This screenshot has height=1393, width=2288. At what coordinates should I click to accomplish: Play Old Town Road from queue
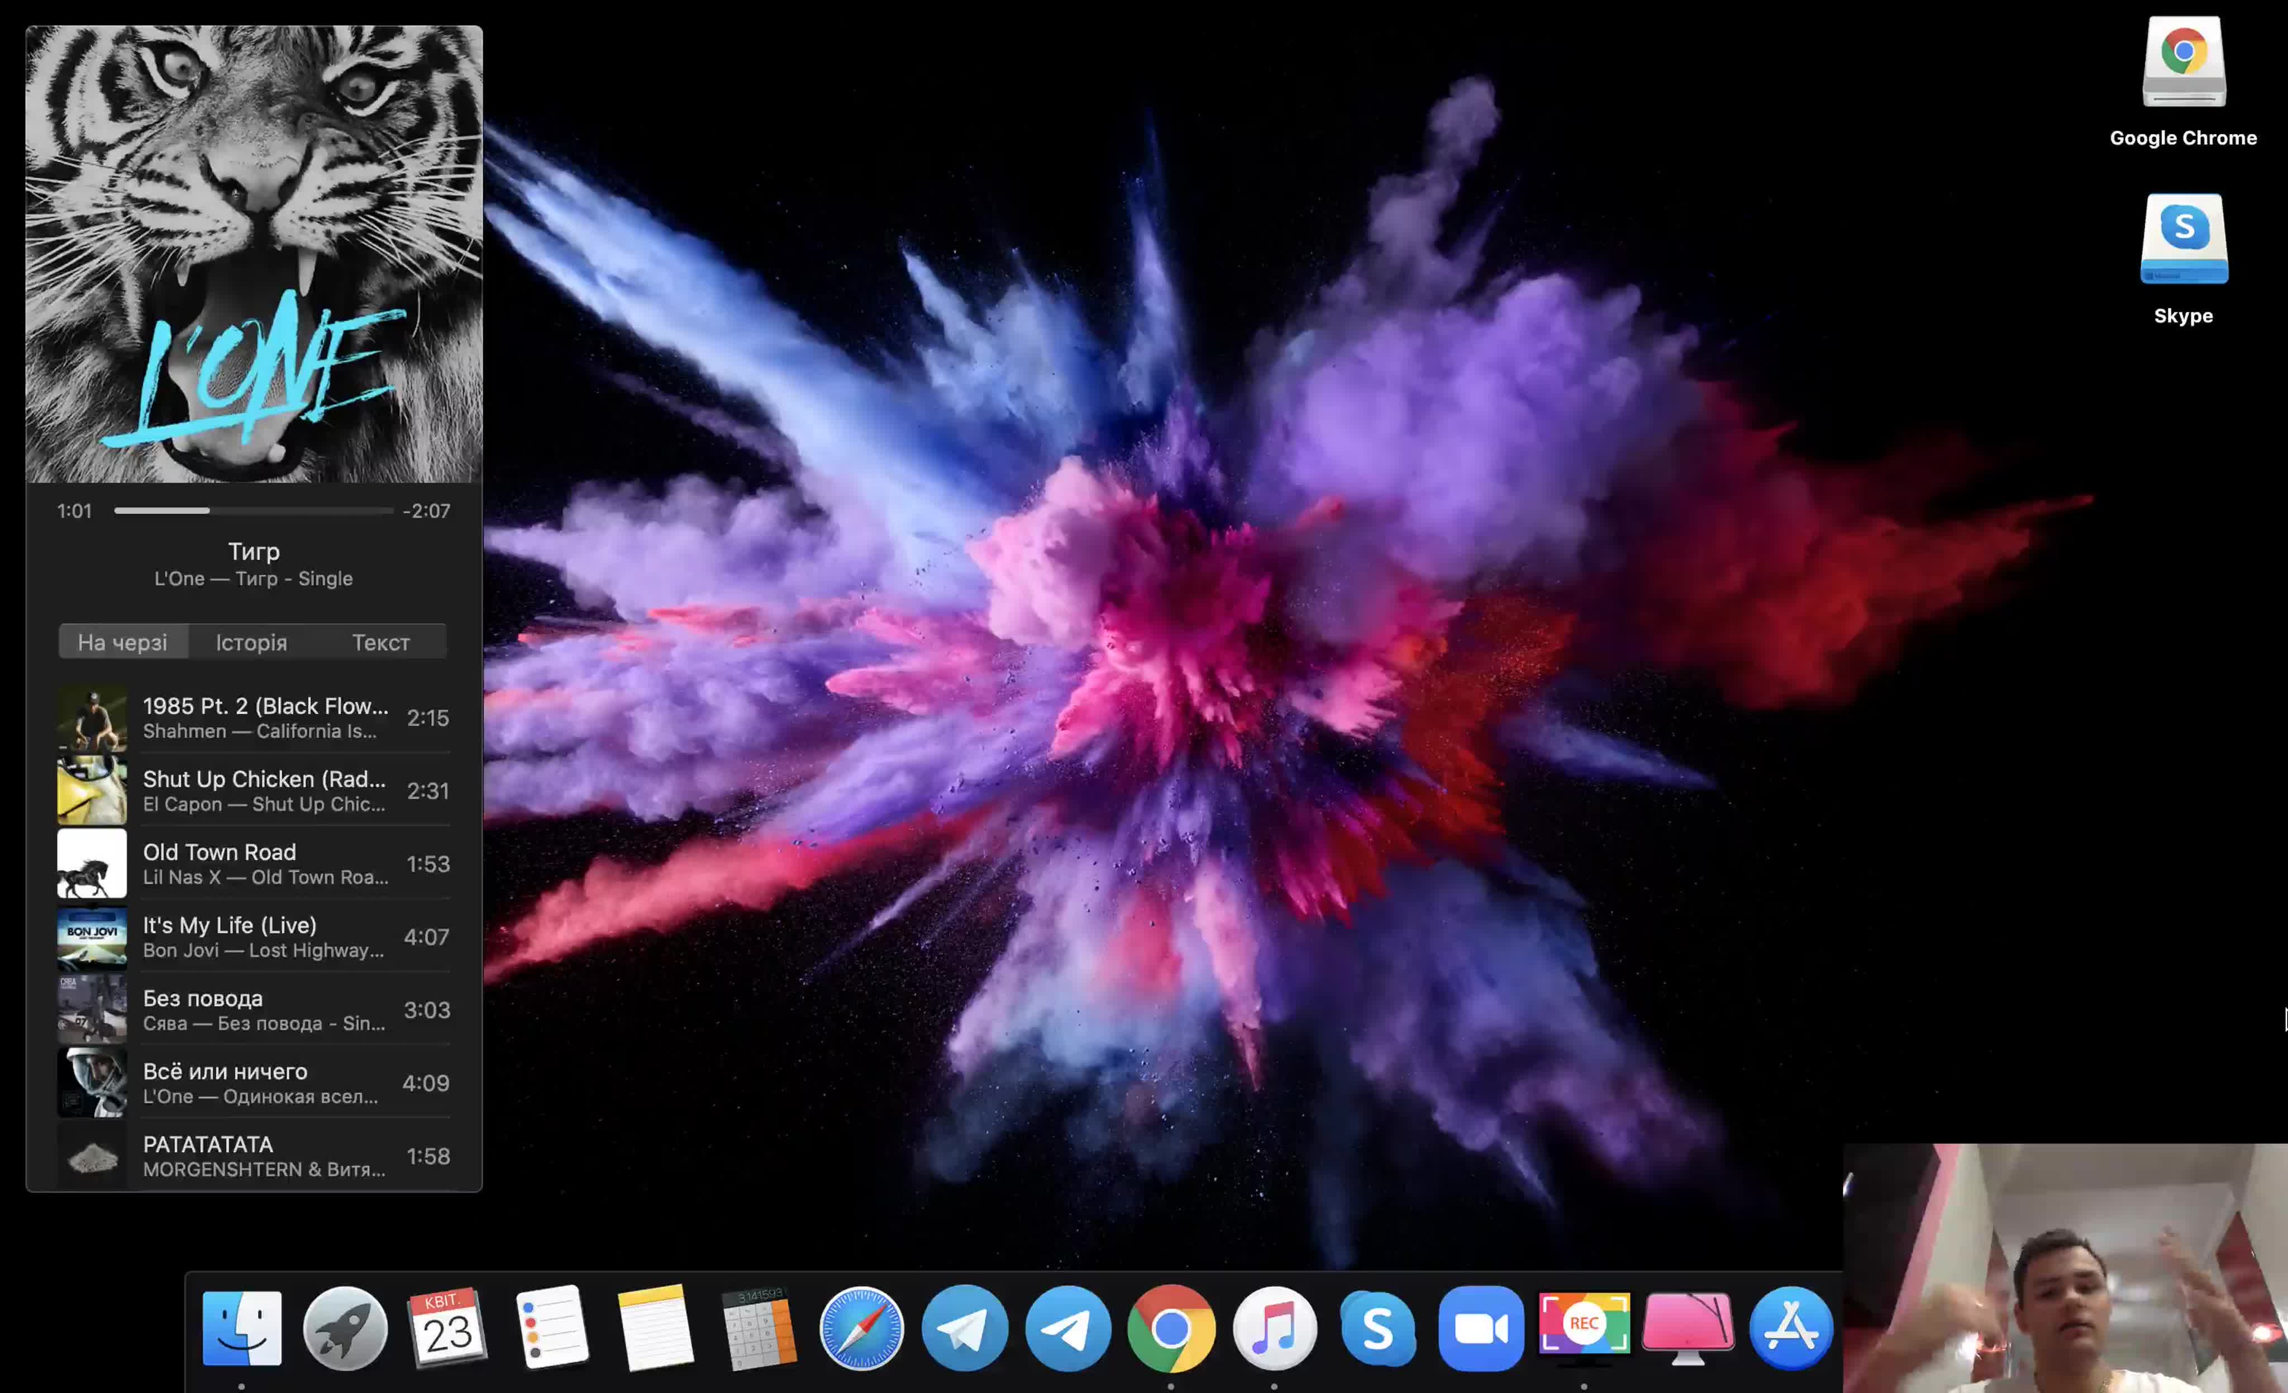point(254,864)
